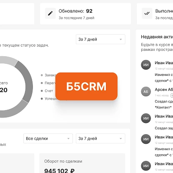Select the 'Успешн' legend item
Image resolution: width=173 pixels, height=173 pixels.
pos(48,99)
